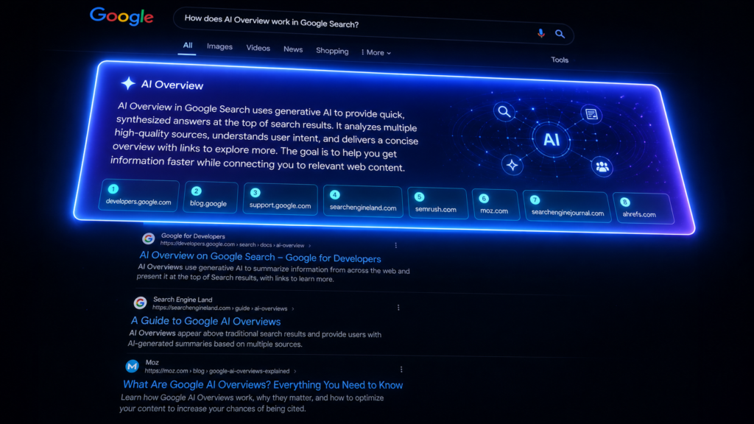This screenshot has width=754, height=424.
Task: Expand the More search filters dropdown
Action: click(376, 52)
